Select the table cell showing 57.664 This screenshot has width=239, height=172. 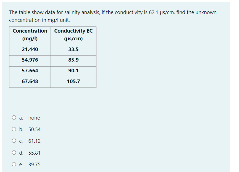pos(30,71)
